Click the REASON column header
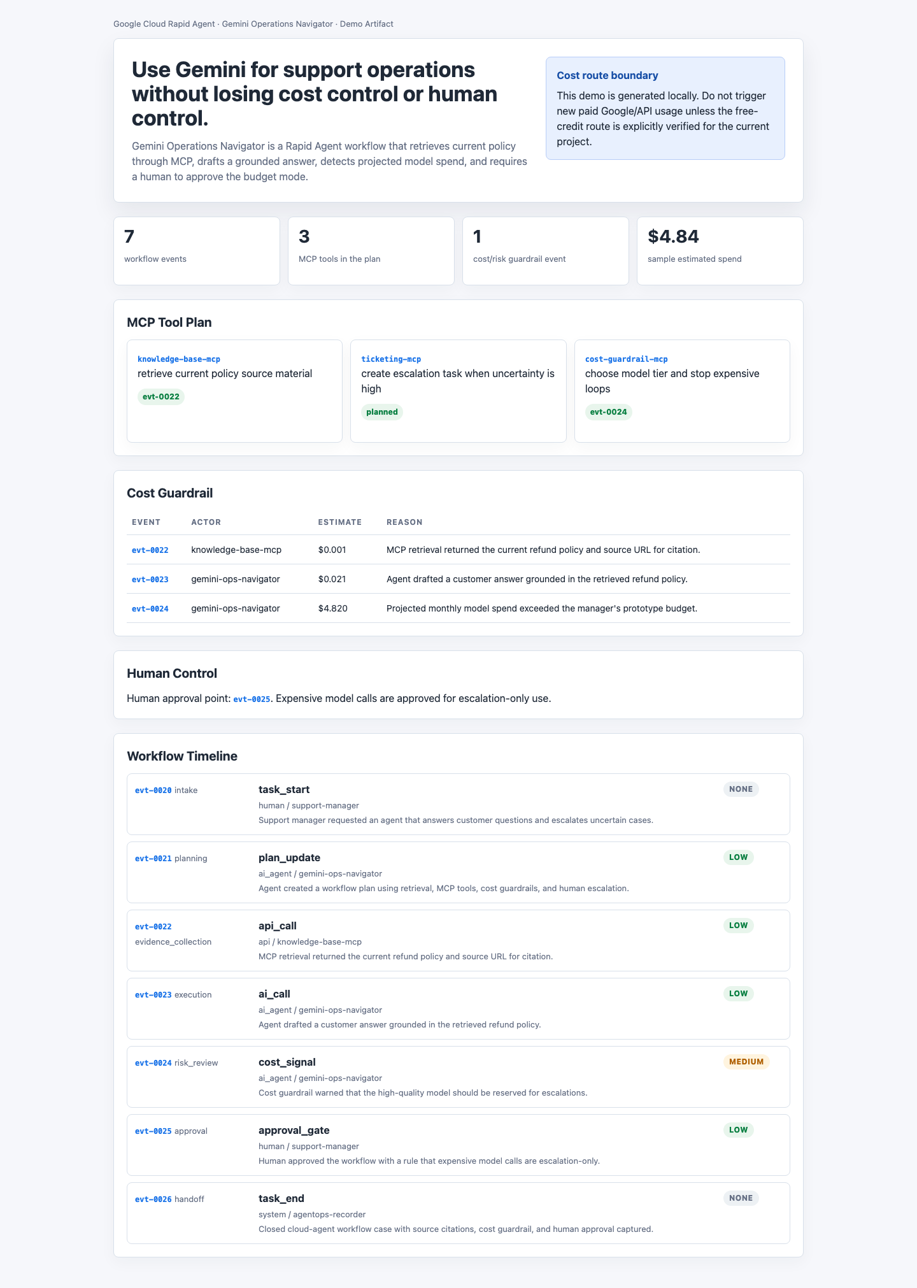This screenshot has width=917, height=1288. [x=404, y=522]
